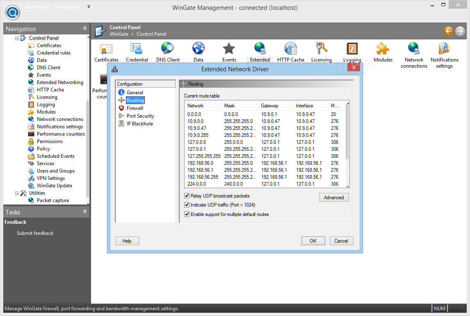
Task: Toggle Enable support for multiple default routes
Action: click(x=187, y=214)
